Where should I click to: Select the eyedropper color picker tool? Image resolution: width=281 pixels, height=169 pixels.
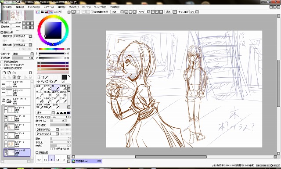pyautogui.click(x=55, y=81)
